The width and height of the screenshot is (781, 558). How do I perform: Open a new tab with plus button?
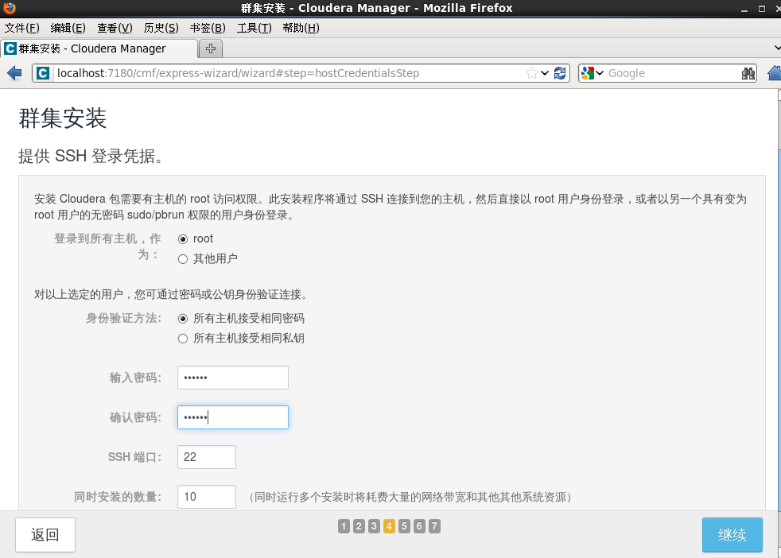point(211,48)
